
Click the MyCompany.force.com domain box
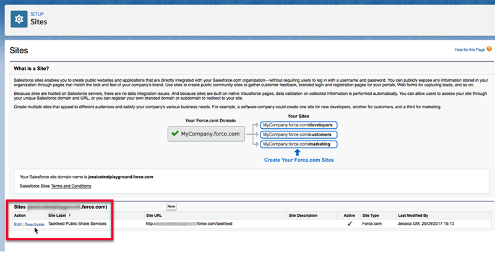(x=206, y=134)
